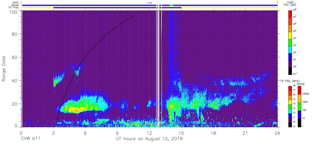Click the 10000 label on NOISE colorbar
312x144 pixels.
306,94
